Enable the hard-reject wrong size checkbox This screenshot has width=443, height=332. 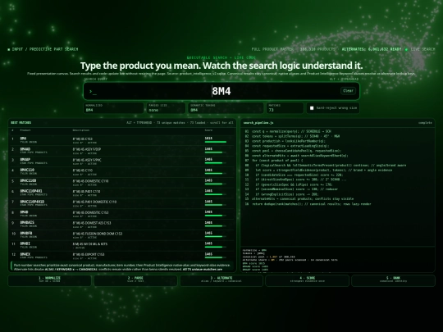click(x=312, y=108)
